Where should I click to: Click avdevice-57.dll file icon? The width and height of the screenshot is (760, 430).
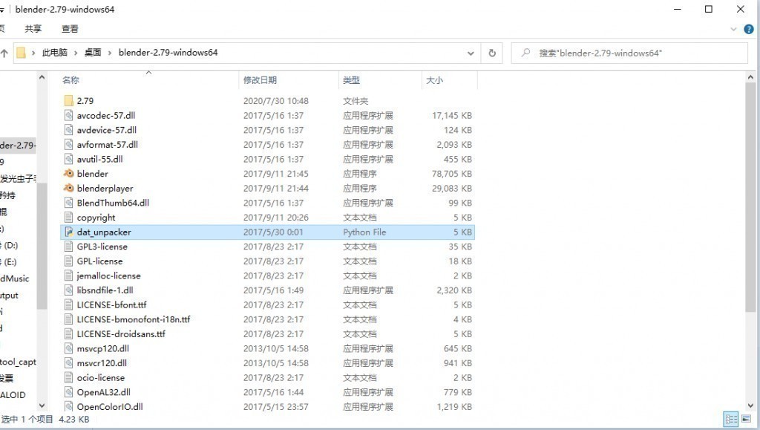point(69,130)
